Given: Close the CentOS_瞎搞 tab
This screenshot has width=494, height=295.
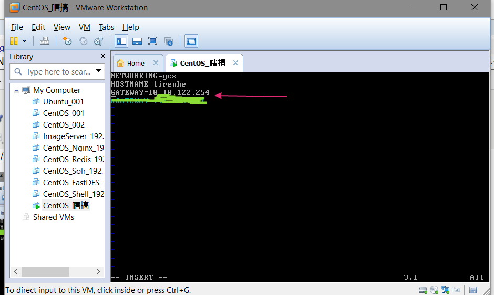Looking at the screenshot, I should coord(235,63).
